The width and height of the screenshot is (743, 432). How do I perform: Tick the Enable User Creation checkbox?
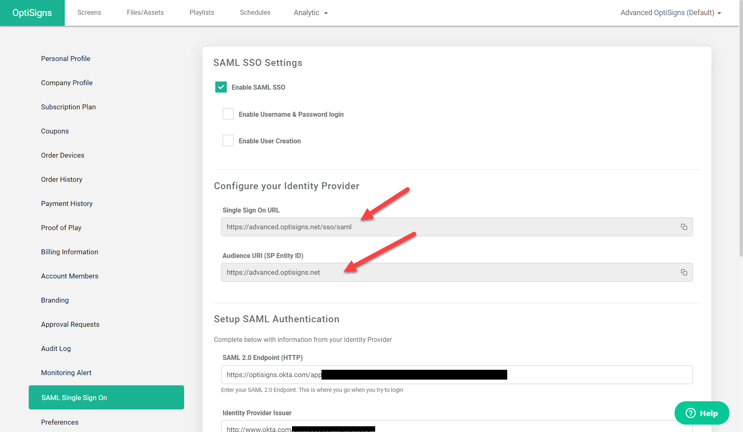(x=228, y=140)
